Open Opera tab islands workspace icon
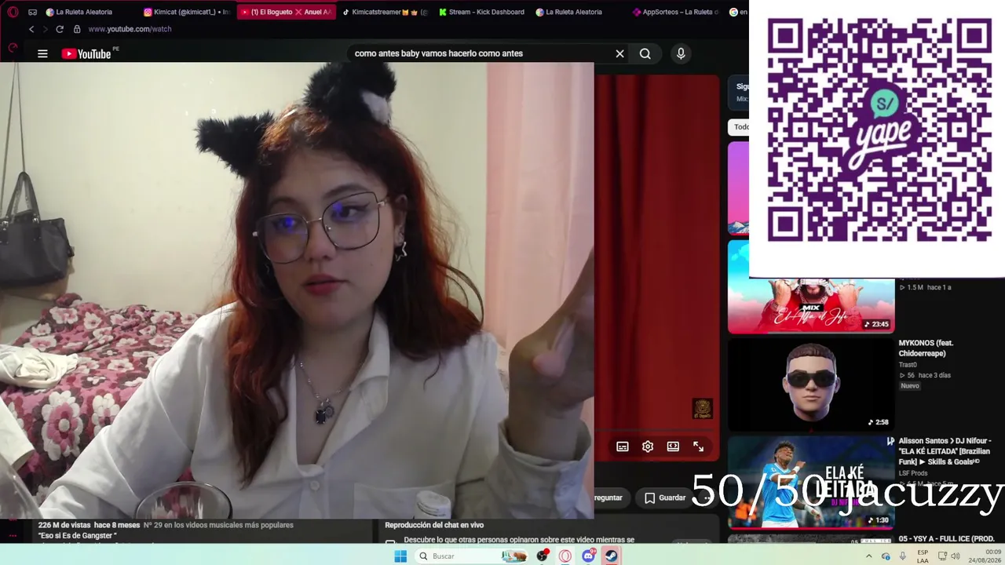Image resolution: width=1005 pixels, height=565 pixels. pos(32,12)
